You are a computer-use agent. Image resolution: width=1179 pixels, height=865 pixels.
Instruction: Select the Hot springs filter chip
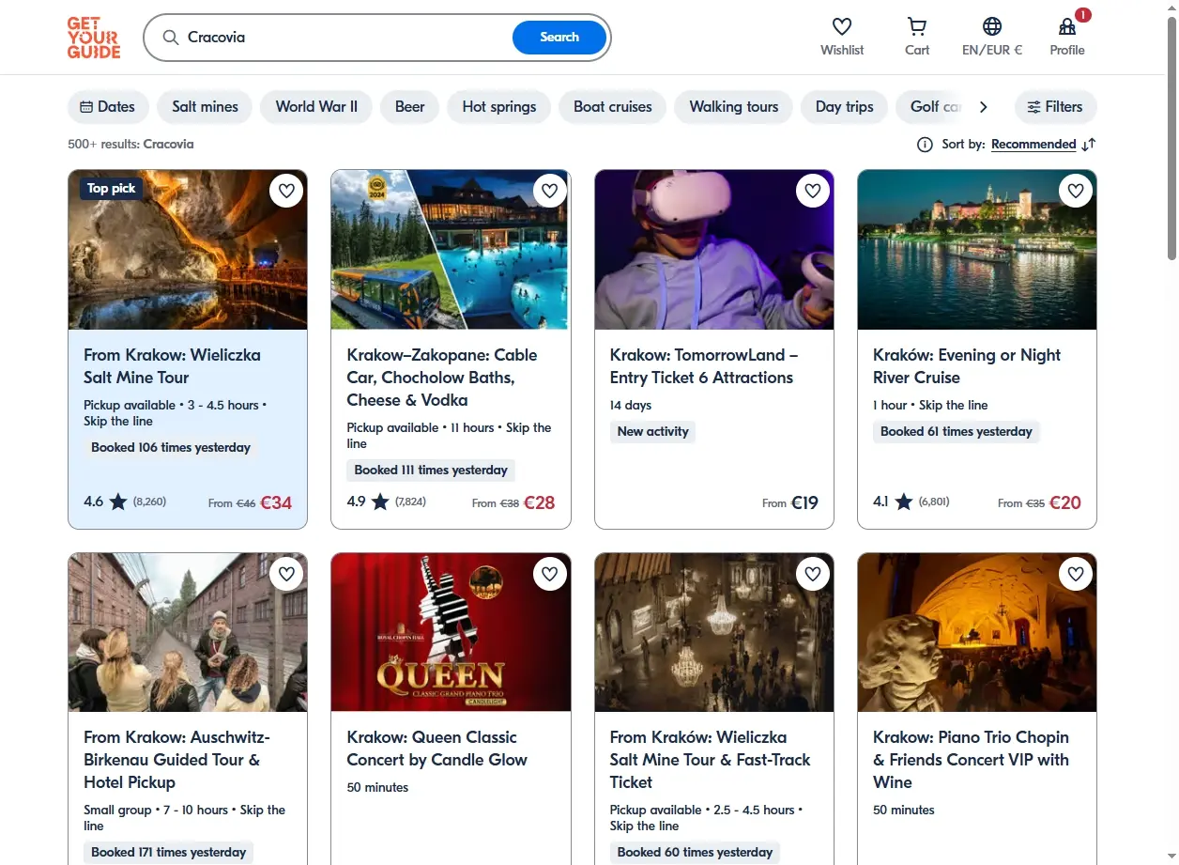pos(499,107)
